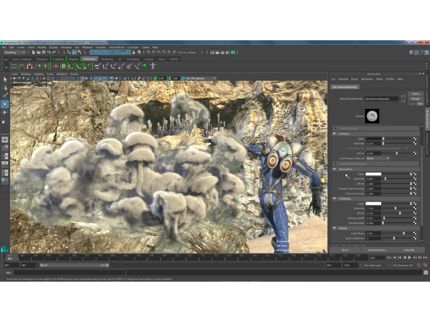The width and height of the screenshot is (430, 322).
Task: Jump to start of playback range
Action: [x=389, y=257]
